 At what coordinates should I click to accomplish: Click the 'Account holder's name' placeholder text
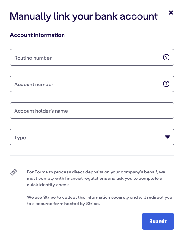point(41,111)
